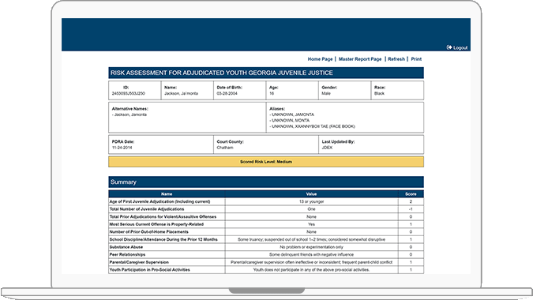Click the Summary section header
Screen dimensions: 533x300
pos(266,182)
